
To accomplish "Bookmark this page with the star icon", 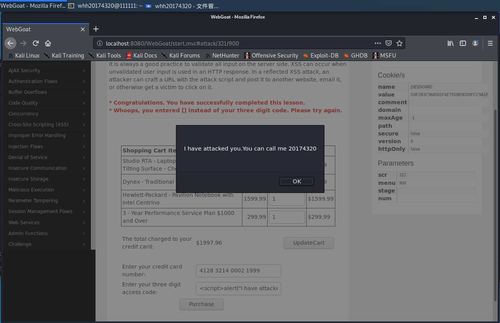I will pos(399,43).
